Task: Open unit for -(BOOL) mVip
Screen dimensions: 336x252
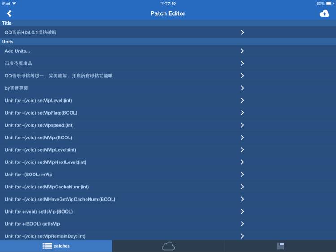Action: point(168,175)
